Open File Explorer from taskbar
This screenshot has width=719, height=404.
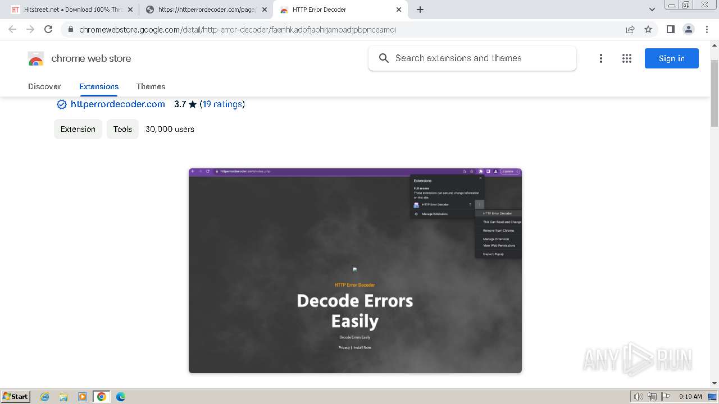(63, 397)
